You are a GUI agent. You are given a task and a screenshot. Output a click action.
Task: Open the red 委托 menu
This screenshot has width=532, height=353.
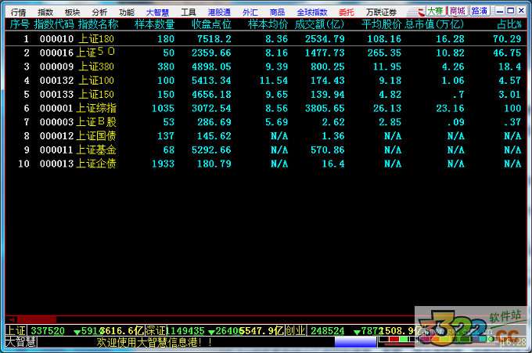coord(347,13)
